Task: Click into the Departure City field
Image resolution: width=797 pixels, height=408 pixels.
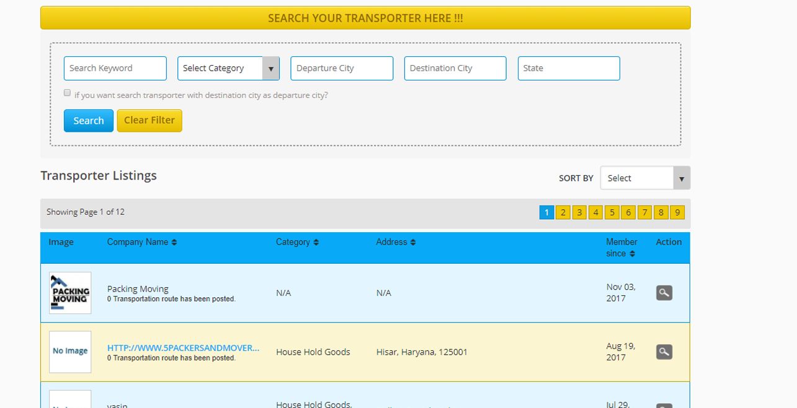Action: 342,68
